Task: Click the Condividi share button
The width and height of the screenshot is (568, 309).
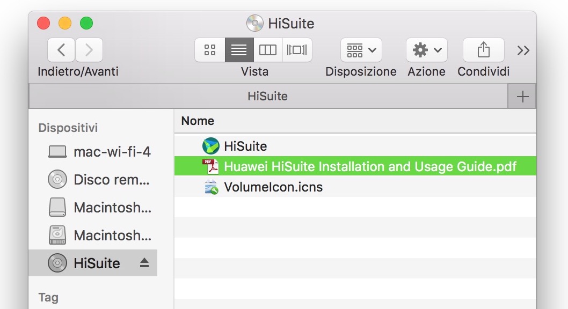Action: pos(483,50)
